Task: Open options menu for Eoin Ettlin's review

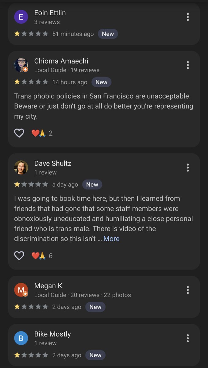Action: pos(187,17)
